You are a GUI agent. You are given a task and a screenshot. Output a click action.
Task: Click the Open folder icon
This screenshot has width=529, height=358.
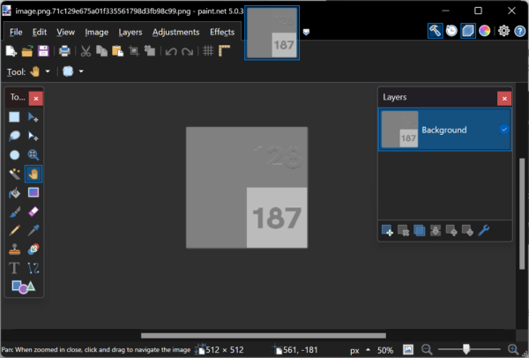click(x=27, y=51)
